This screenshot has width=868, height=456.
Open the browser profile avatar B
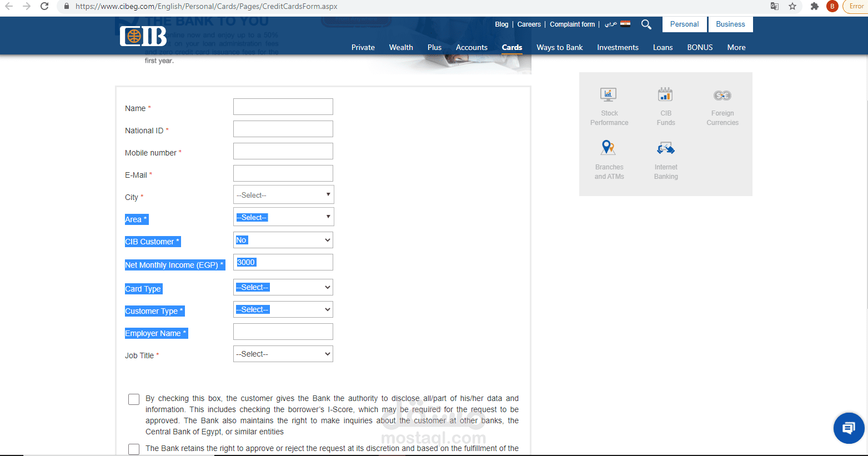[x=832, y=7]
